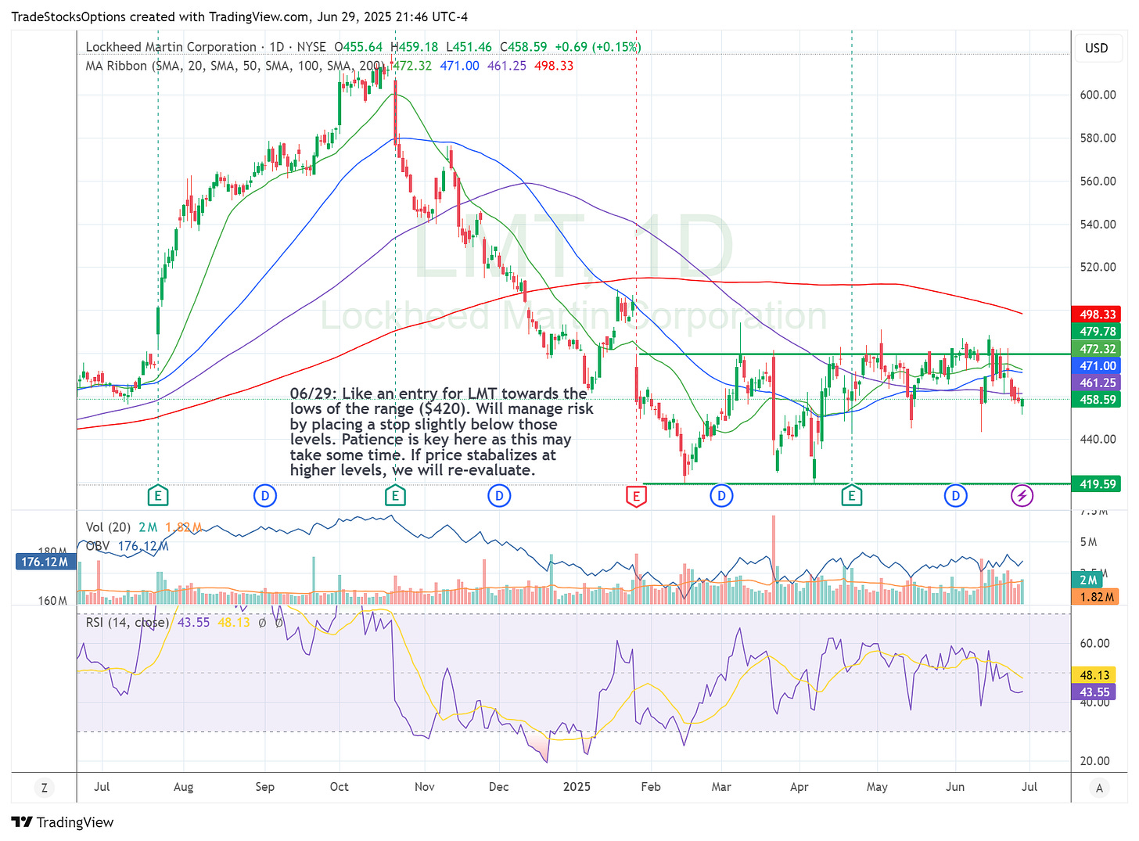Click the green earnings marker before Aug
This screenshot has width=1139, height=841.
tap(158, 495)
